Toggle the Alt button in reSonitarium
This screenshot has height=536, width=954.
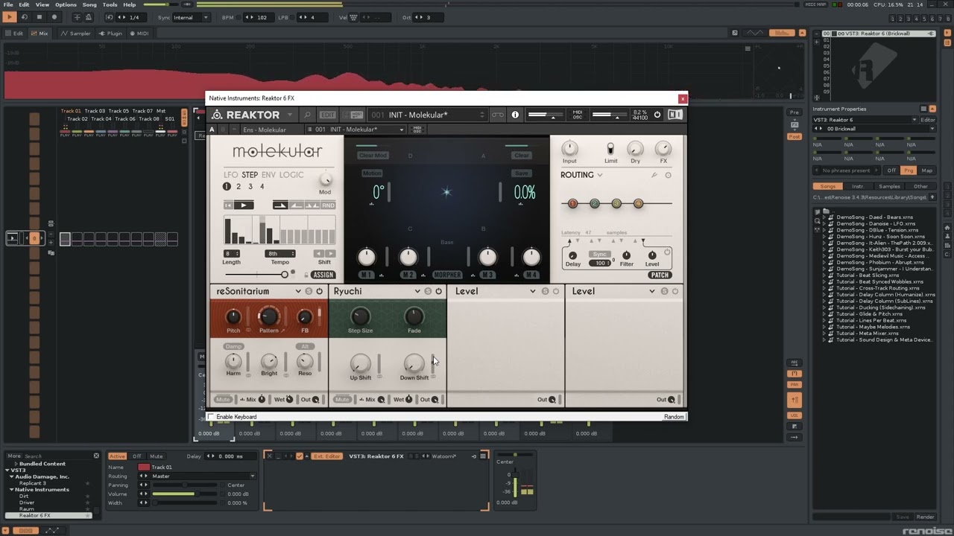305,346
